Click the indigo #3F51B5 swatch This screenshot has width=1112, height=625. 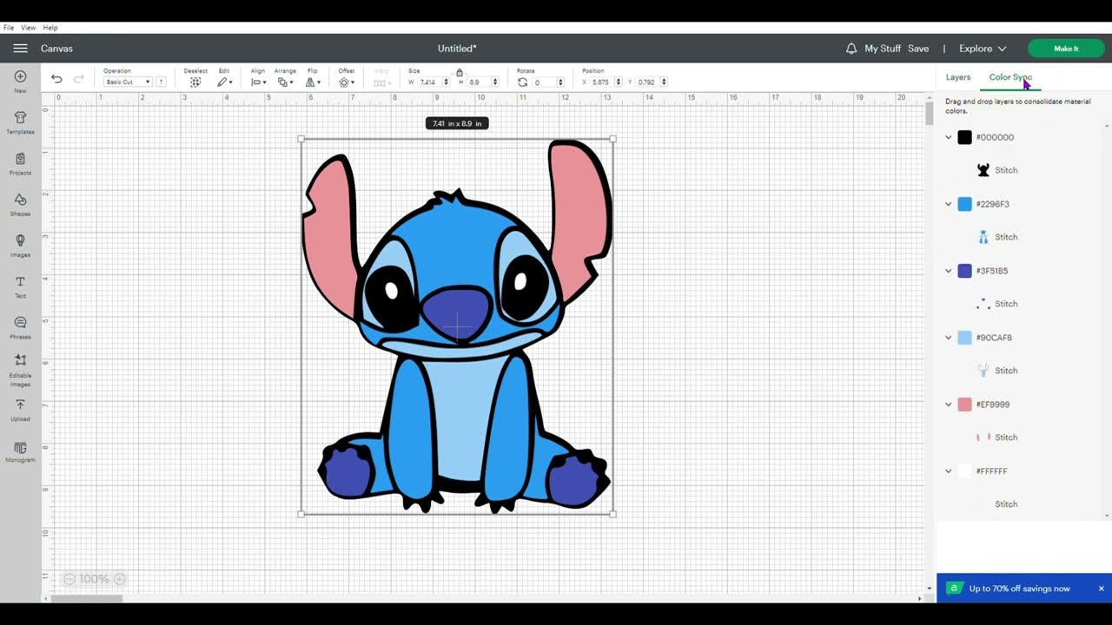click(x=964, y=271)
